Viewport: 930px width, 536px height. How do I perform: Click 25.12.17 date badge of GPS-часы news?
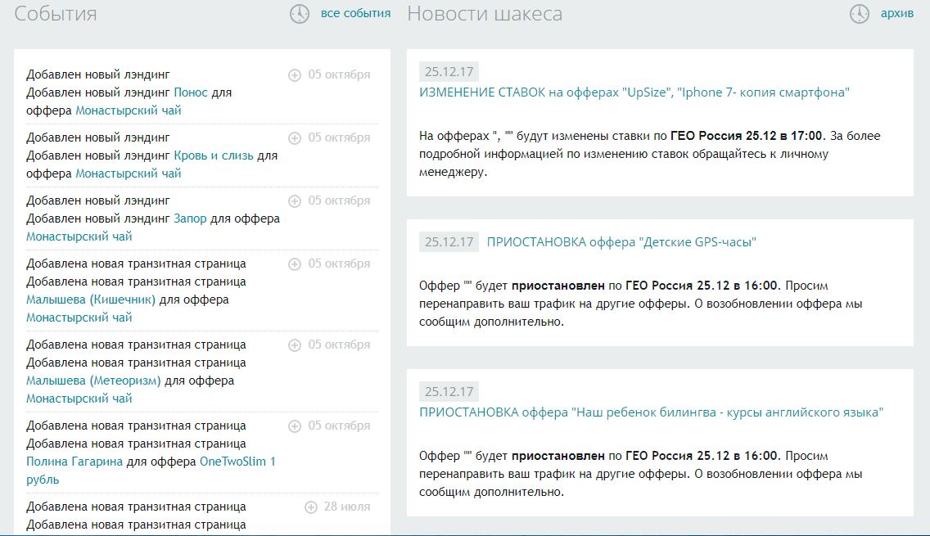coord(449,242)
